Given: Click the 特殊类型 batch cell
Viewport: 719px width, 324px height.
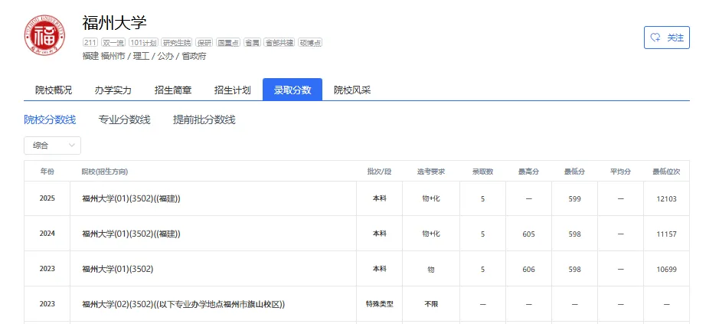Looking at the screenshot, I should pyautogui.click(x=379, y=304).
